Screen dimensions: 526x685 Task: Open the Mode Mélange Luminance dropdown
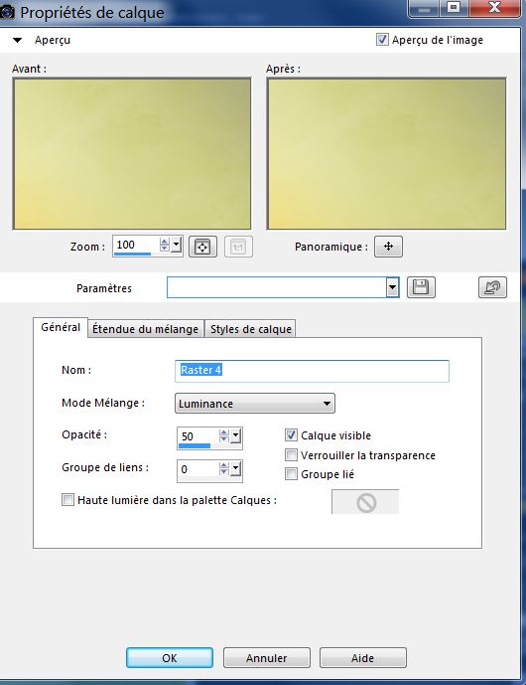[255, 404]
